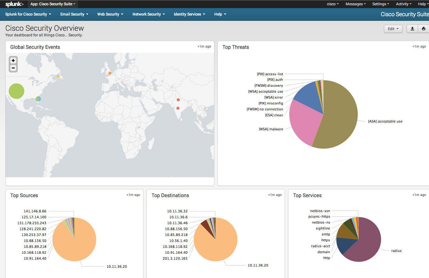Expand the Identity Services menu

pos(189,14)
